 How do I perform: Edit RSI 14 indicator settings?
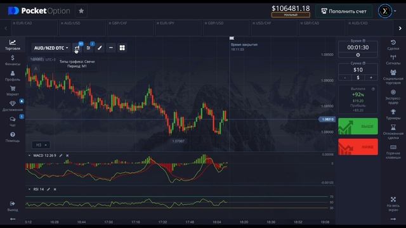[48, 189]
